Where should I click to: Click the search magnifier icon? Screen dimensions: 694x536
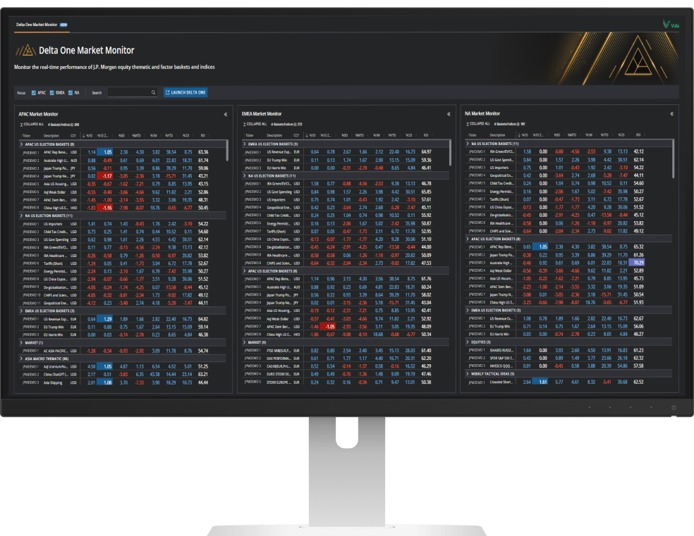153,92
